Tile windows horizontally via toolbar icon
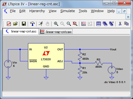Screen dimensions: 133x99 tap(99, 24)
